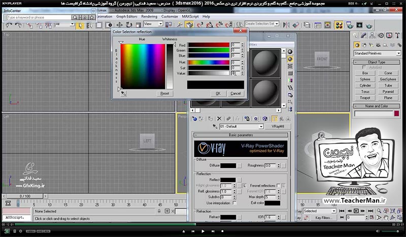Open the Standard Primitives dropdown
406x237 pixels.
(x=377, y=53)
